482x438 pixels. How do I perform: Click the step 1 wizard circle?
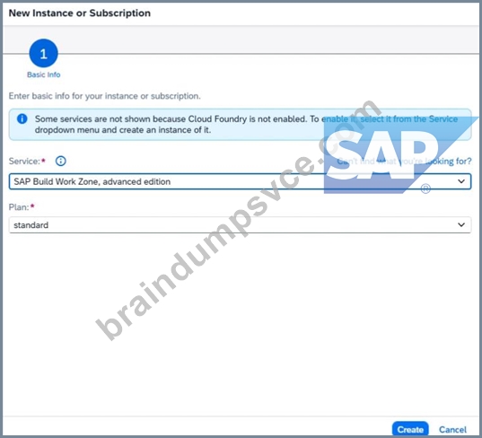click(x=43, y=53)
